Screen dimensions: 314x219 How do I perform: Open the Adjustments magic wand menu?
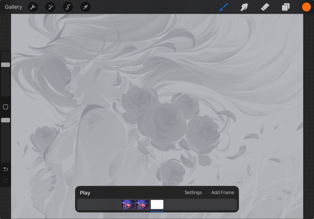point(50,7)
